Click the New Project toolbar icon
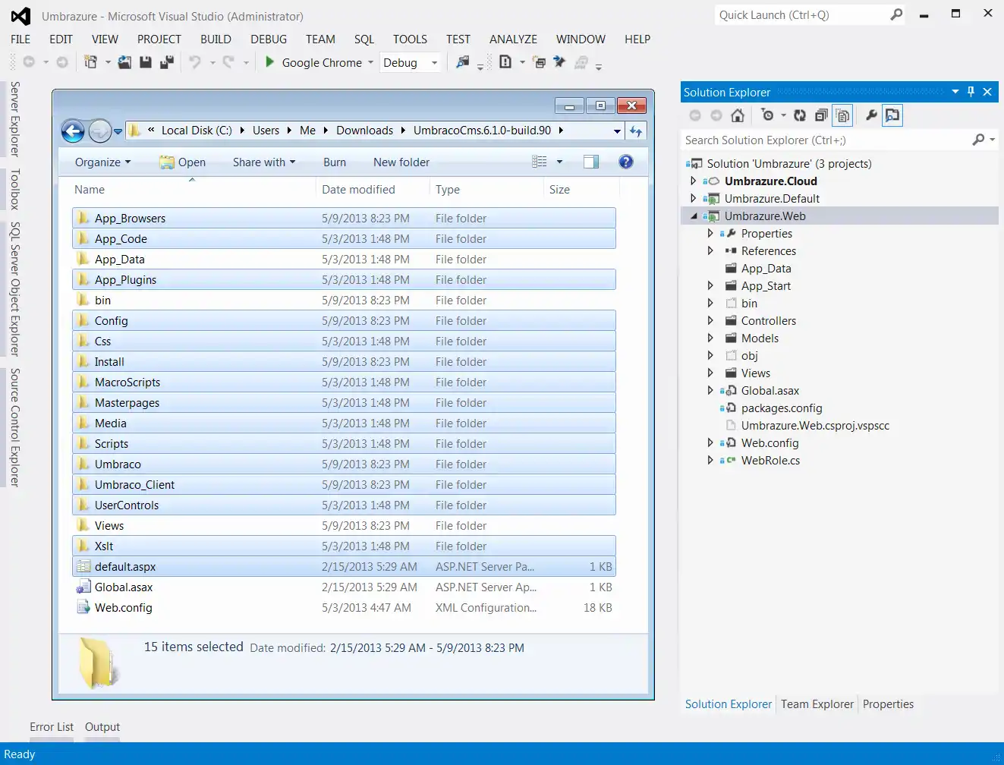1004x765 pixels. click(x=90, y=62)
